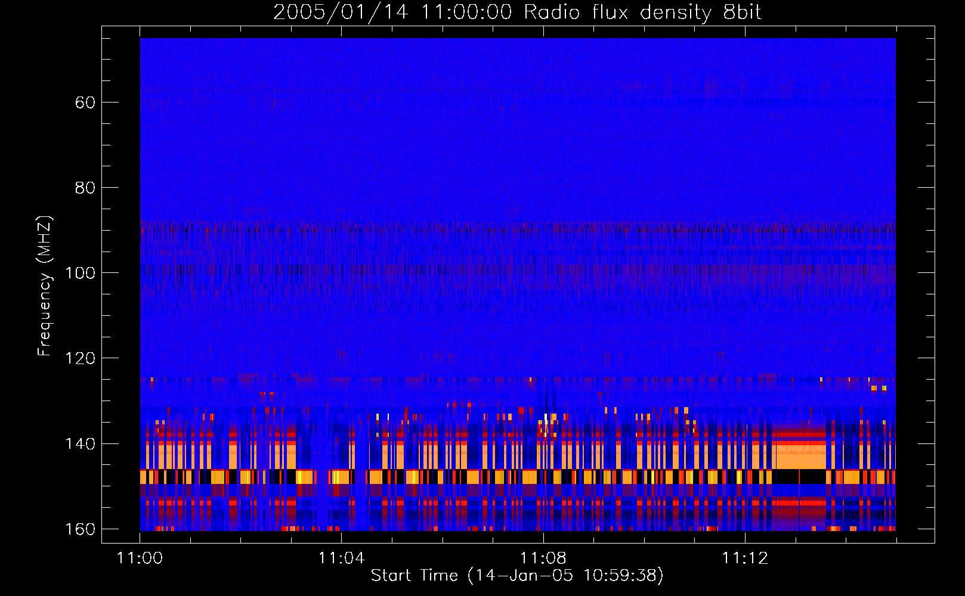Click the wide orange burst after 11:12 near 140 MHz
965x596 pixels.
point(799,455)
